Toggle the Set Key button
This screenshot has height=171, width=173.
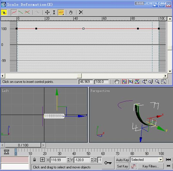pyautogui.click(x=122, y=166)
